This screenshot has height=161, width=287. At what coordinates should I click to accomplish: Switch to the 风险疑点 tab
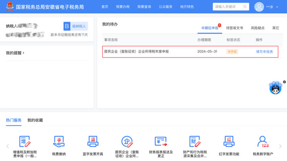(x=257, y=28)
